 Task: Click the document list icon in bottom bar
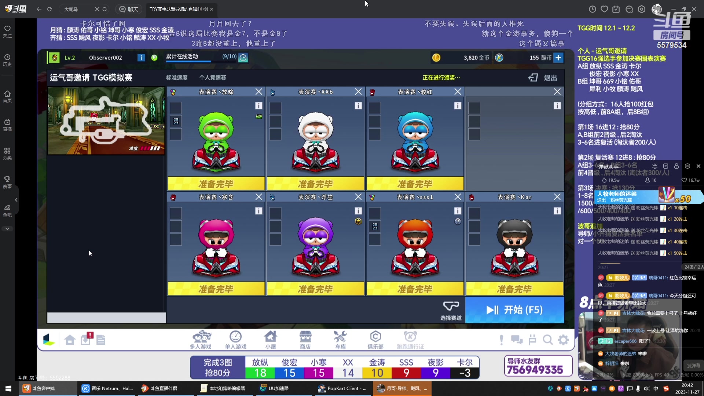[101, 340]
